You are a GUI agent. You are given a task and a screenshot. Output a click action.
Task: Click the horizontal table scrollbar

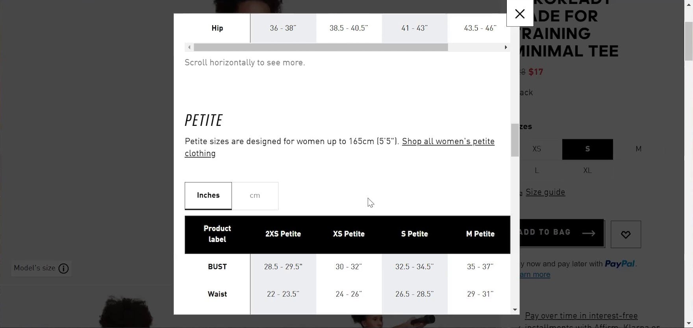tap(321, 48)
